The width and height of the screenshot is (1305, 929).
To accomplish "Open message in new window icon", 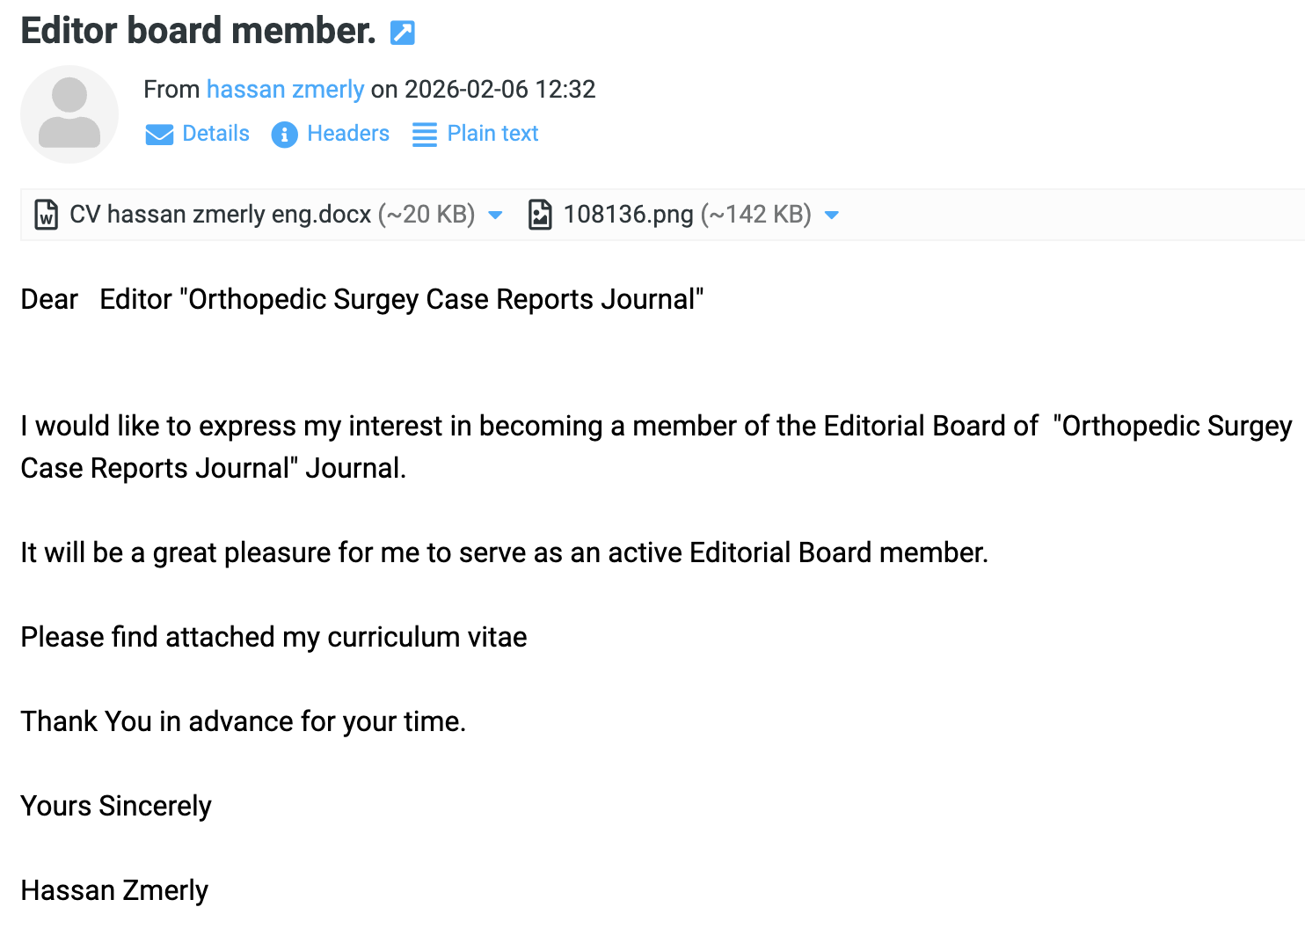I will click(x=403, y=33).
